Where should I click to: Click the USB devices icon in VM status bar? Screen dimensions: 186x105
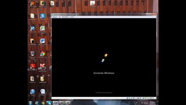pos(132,98)
